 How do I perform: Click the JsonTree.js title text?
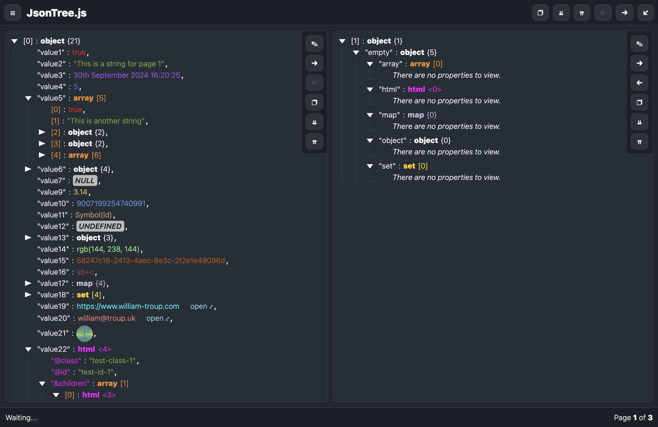(56, 13)
